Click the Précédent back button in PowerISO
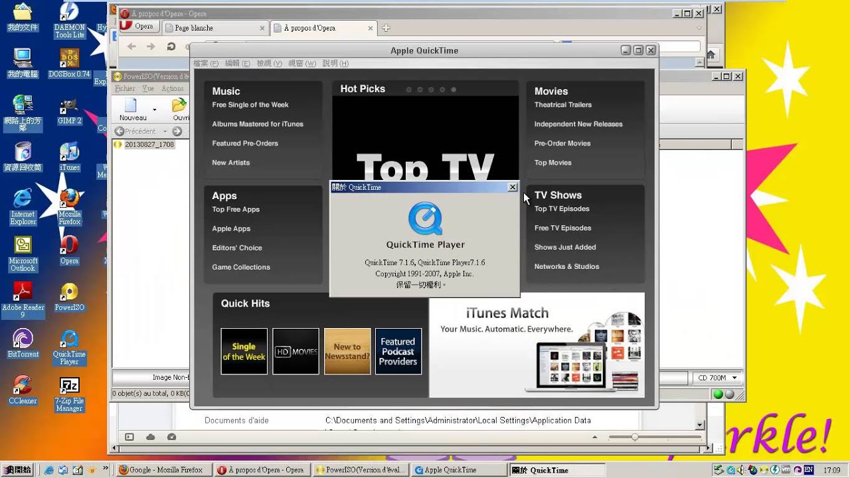The width and height of the screenshot is (850, 478). 137,131
